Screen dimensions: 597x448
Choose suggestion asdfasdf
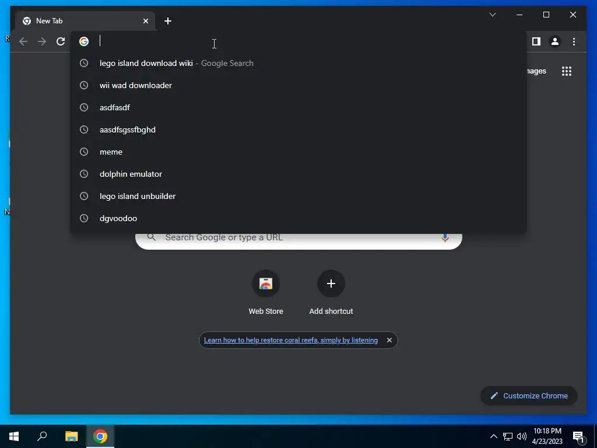tap(298, 107)
